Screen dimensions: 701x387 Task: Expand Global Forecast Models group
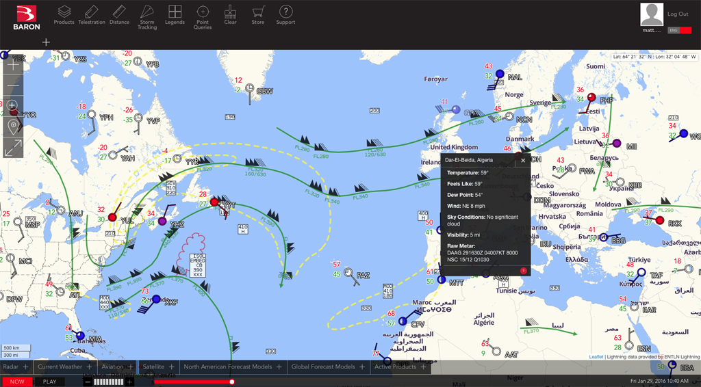tap(361, 367)
